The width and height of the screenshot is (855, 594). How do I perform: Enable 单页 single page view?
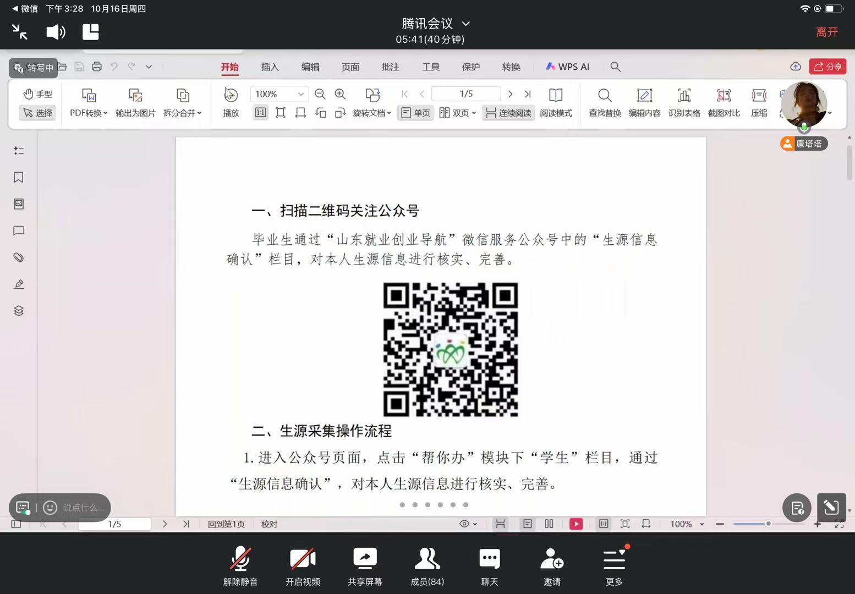tap(416, 113)
